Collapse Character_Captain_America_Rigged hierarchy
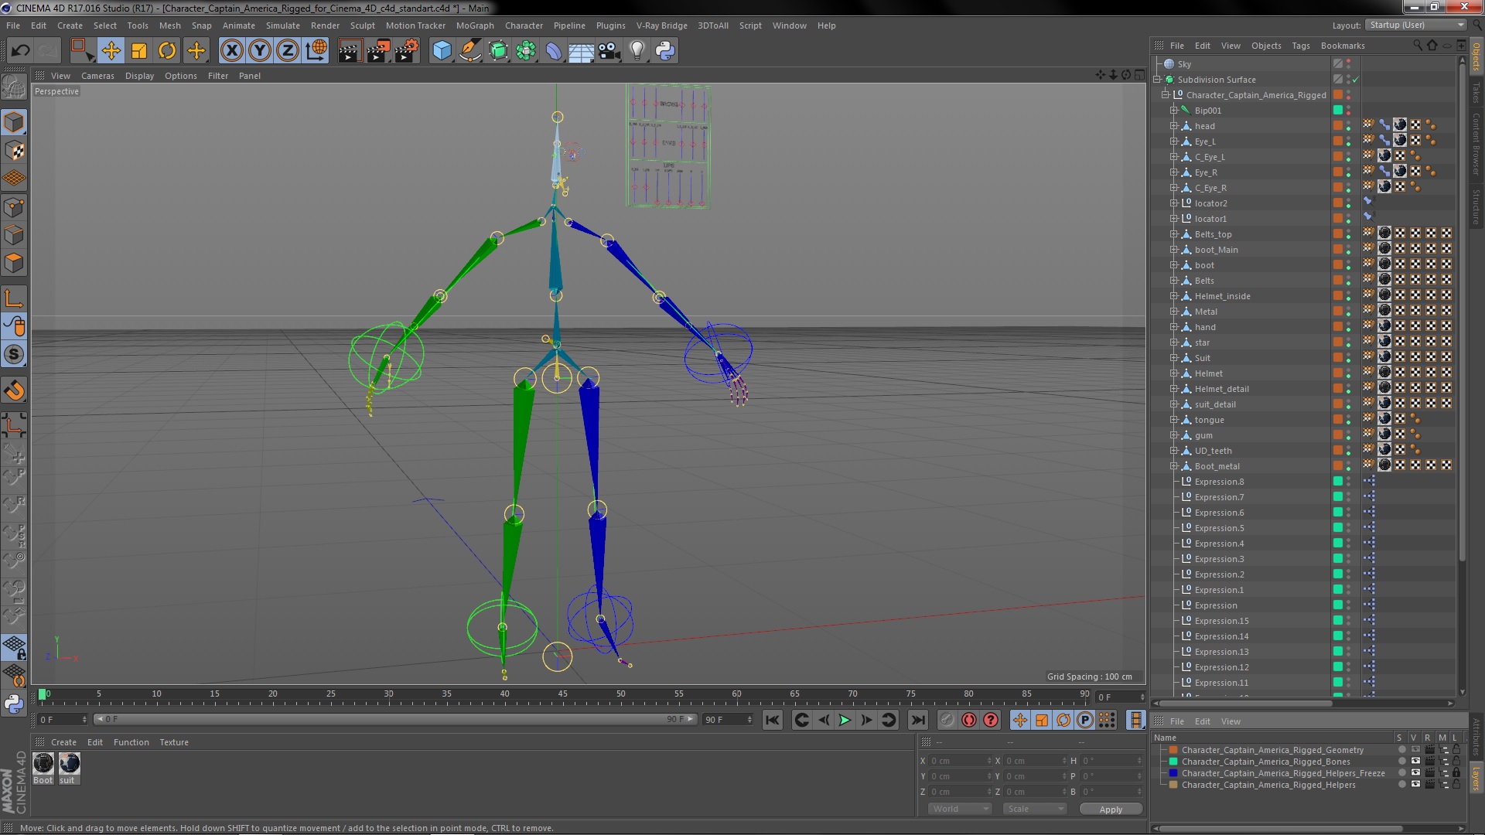Image resolution: width=1485 pixels, height=835 pixels. tap(1166, 95)
